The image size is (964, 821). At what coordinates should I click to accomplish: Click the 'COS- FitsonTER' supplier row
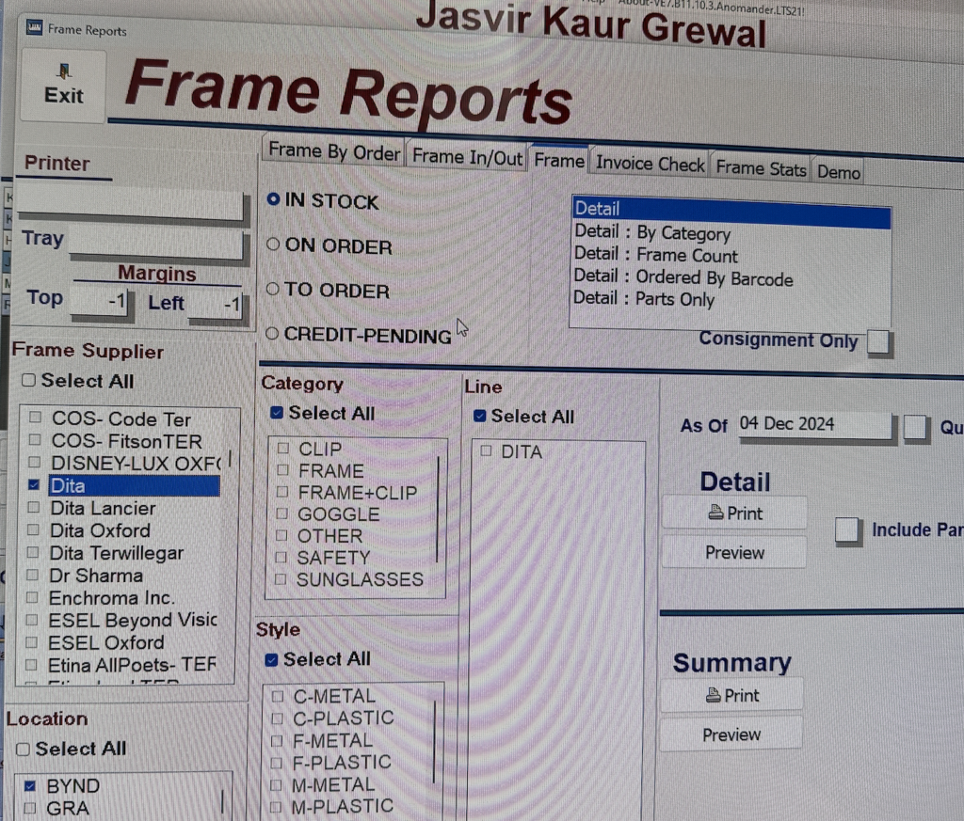(x=127, y=441)
